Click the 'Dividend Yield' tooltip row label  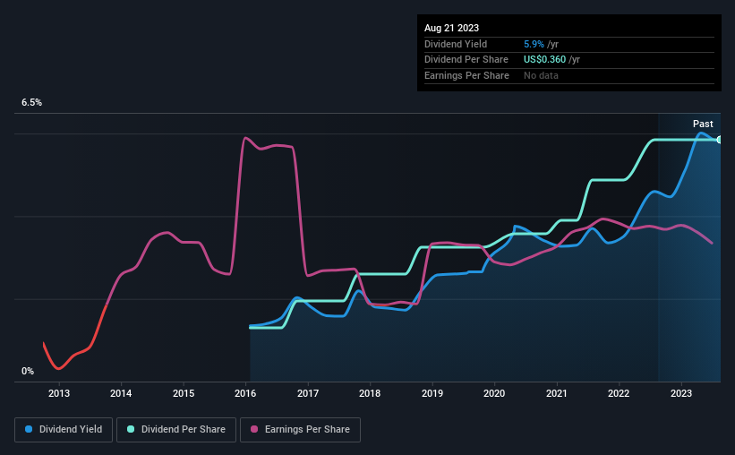coord(456,44)
